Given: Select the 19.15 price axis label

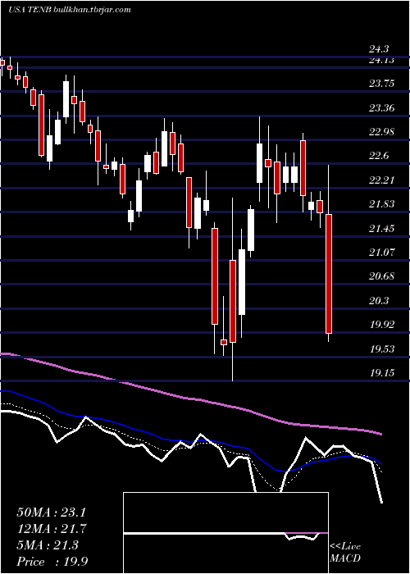Looking at the screenshot, I should click(382, 373).
